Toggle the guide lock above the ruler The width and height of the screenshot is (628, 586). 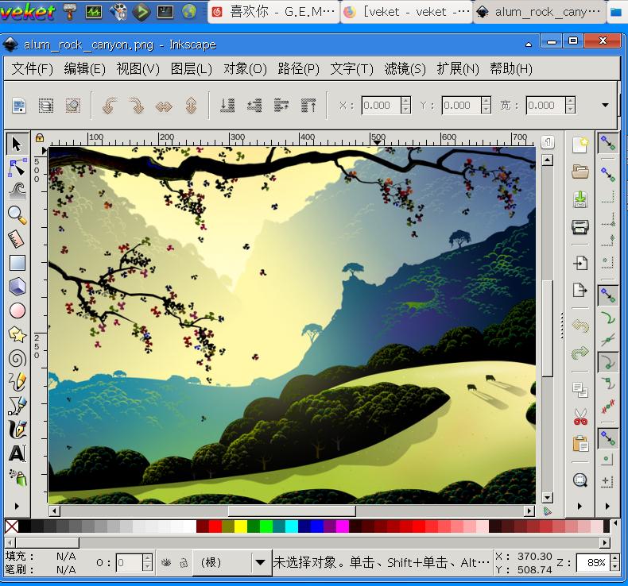tap(39, 137)
